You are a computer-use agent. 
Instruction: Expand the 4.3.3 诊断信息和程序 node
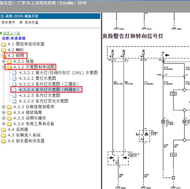[3, 107]
